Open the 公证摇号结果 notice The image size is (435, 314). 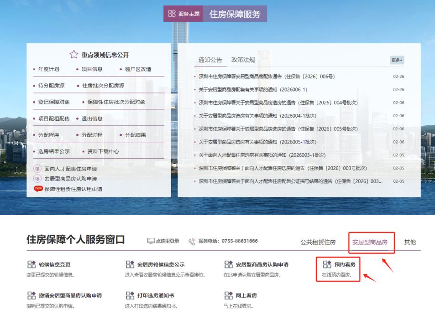pyautogui.click(x=291, y=181)
